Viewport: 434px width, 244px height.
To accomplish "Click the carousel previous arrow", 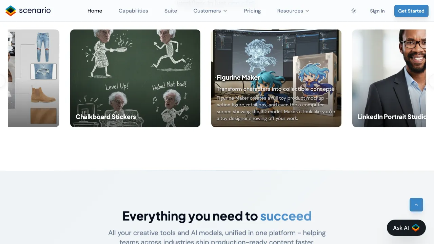I will 1,81.
